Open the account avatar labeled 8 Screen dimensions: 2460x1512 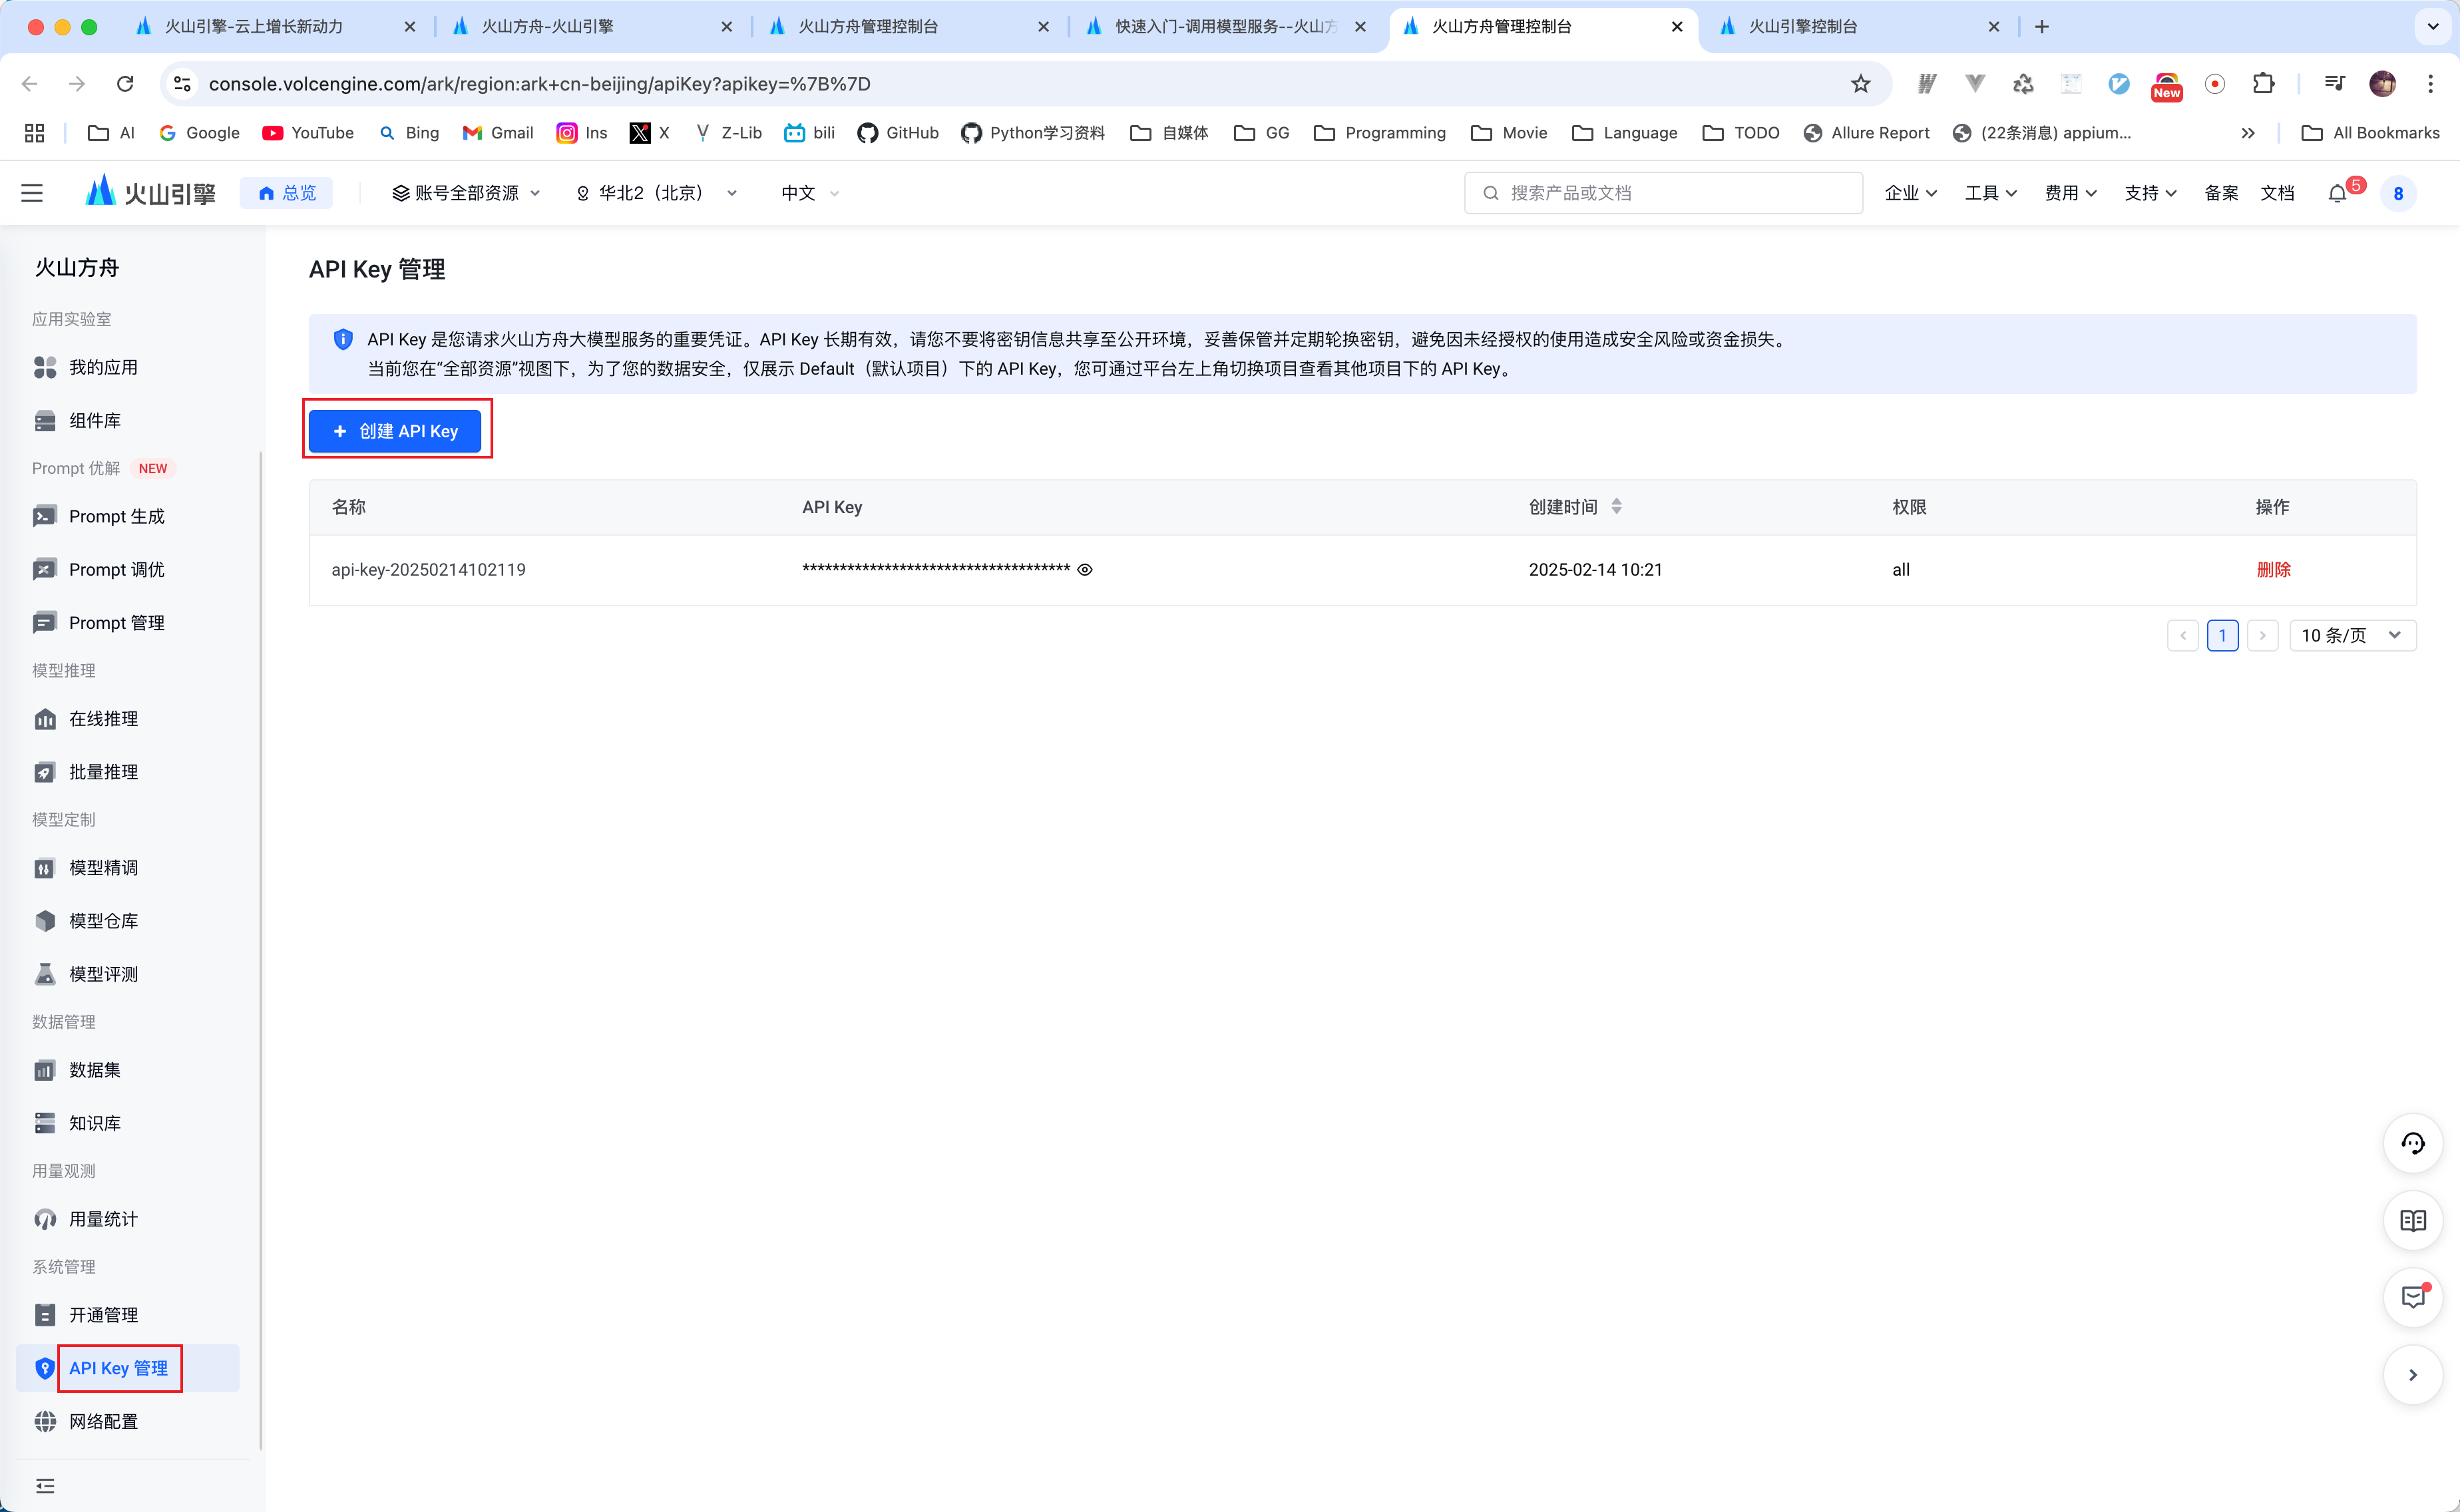point(2398,194)
